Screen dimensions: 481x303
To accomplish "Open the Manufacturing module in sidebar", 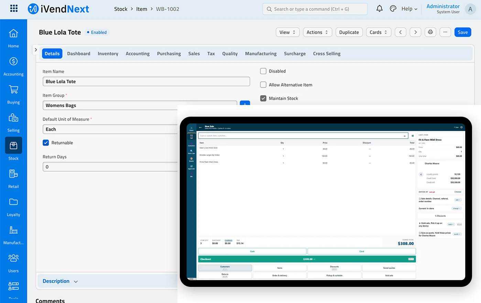I will pos(13,235).
